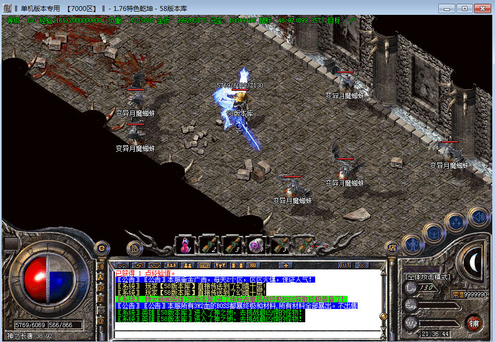Toggle the shout-wave chat channel icon
The image size is (495, 342).
(x=101, y=267)
